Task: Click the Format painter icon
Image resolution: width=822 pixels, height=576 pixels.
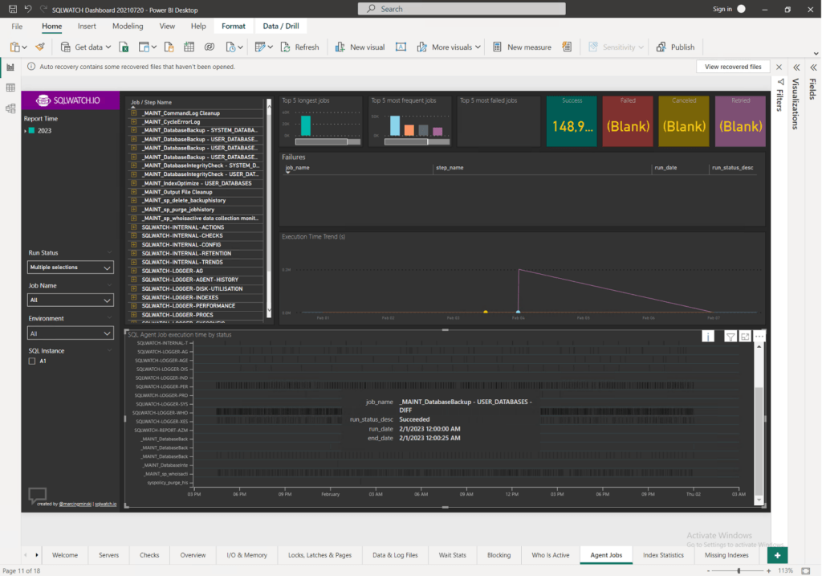Action: click(40, 47)
